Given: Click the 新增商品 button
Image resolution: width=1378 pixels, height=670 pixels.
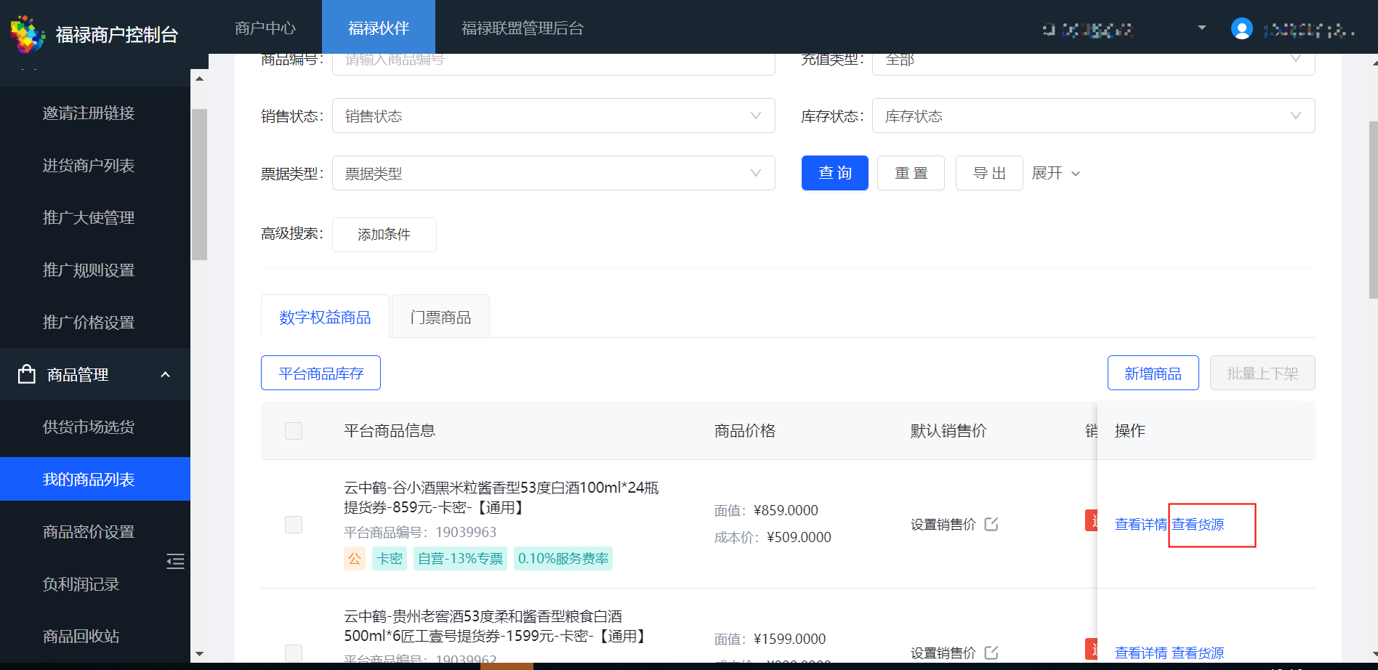Looking at the screenshot, I should point(1153,373).
